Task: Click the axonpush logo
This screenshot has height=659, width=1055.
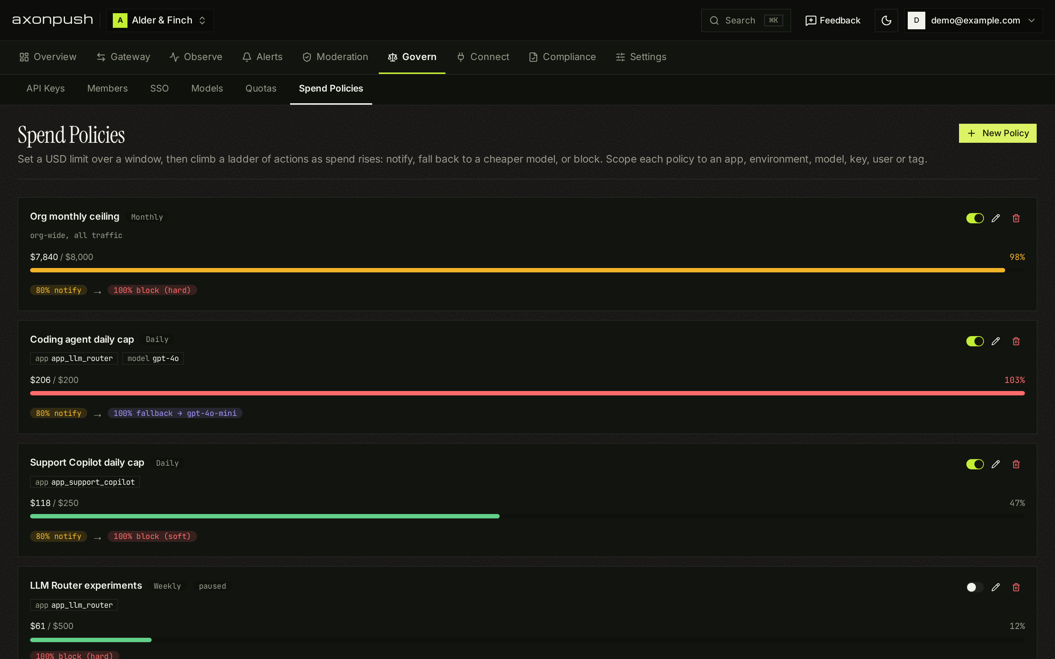Action: (x=53, y=20)
